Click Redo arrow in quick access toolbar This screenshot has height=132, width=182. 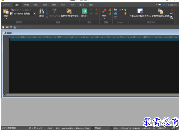point(27,27)
